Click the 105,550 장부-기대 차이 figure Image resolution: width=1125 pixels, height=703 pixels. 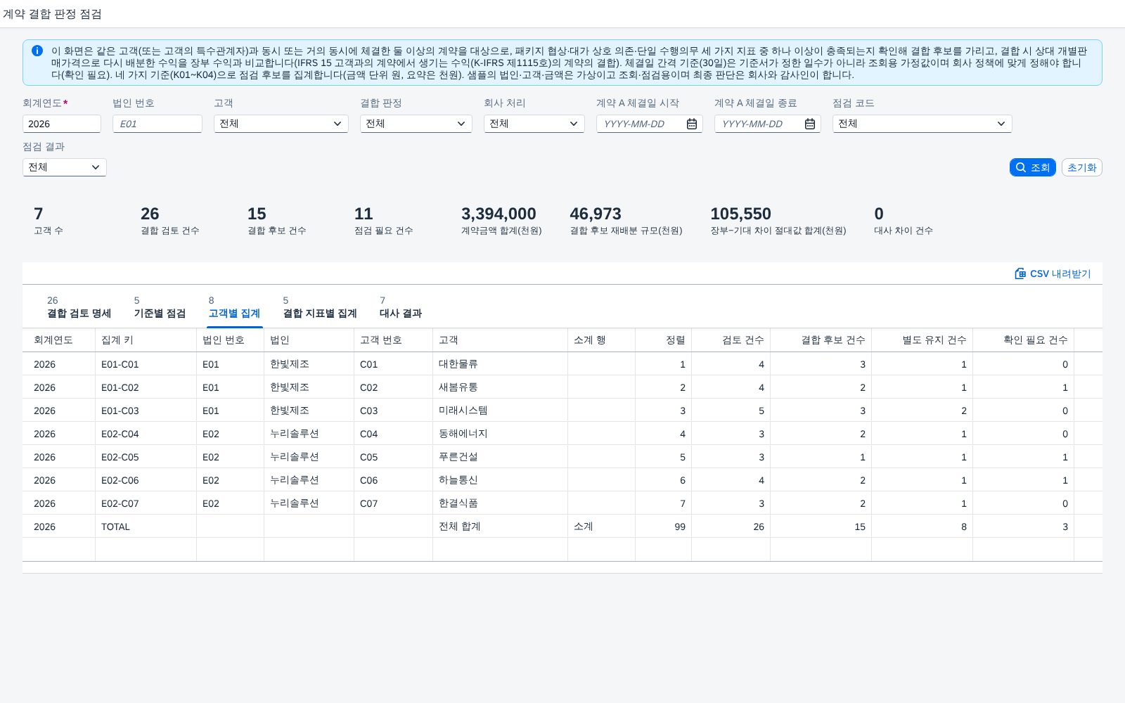pyautogui.click(x=740, y=214)
